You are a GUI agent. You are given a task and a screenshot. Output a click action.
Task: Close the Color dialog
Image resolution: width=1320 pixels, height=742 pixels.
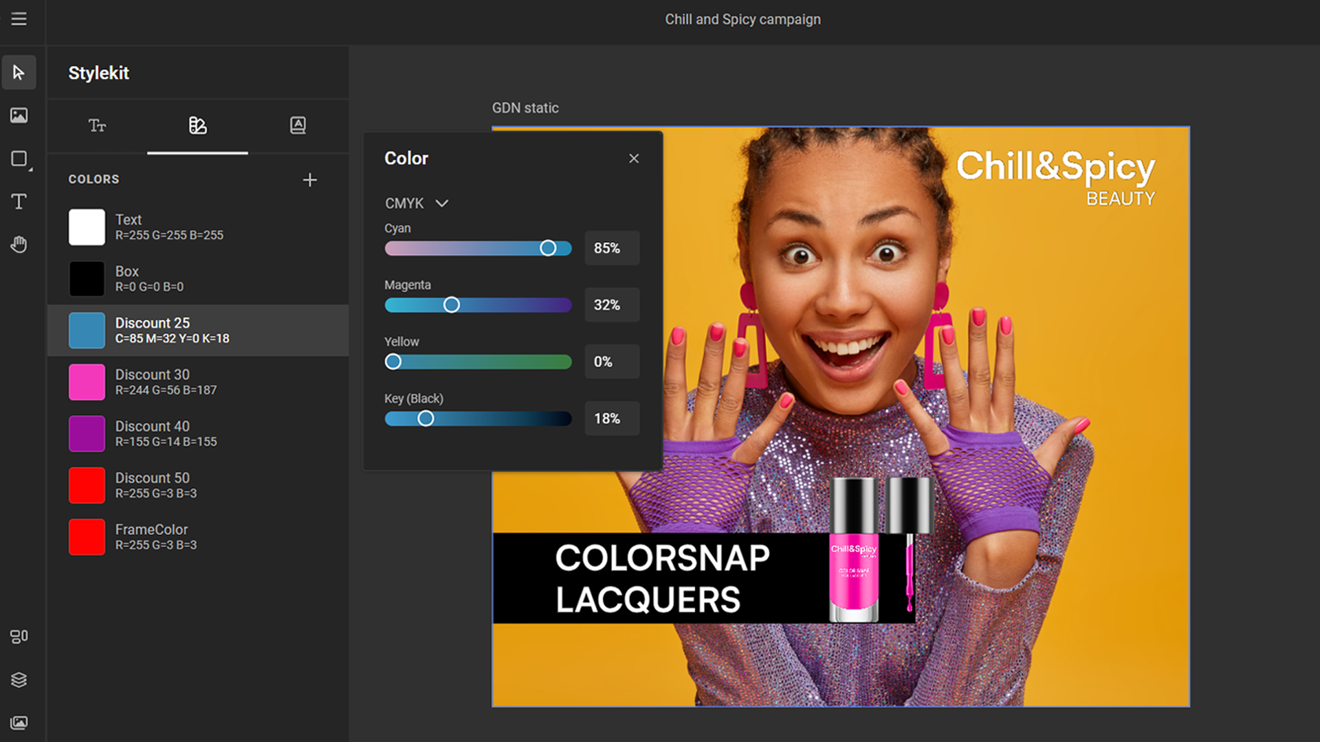point(634,159)
